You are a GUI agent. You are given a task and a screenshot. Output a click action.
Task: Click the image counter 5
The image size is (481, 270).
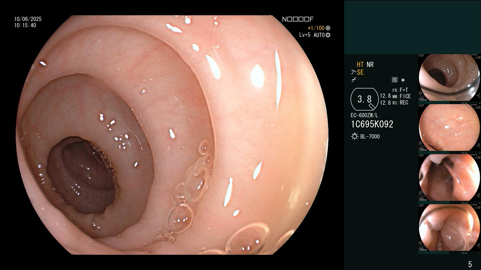470,264
